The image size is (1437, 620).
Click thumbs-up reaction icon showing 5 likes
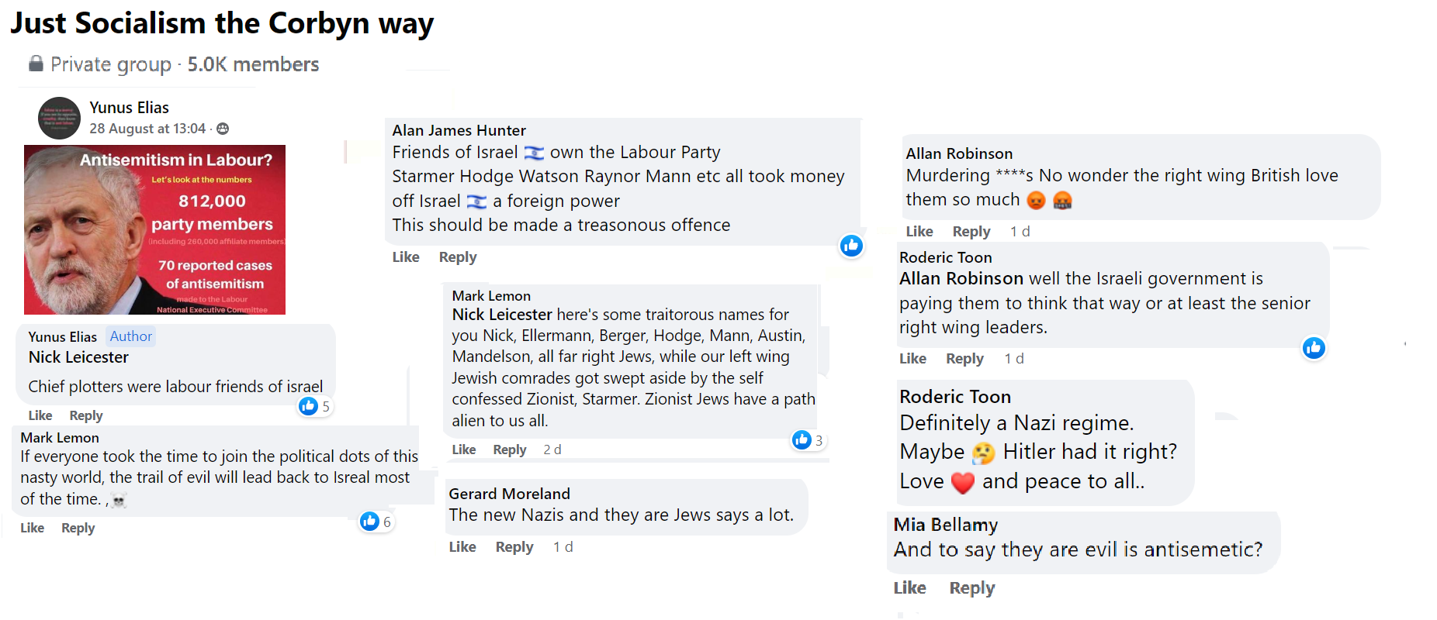309,406
